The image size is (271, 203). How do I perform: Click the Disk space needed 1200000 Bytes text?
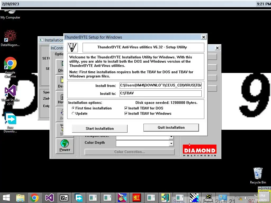pyautogui.click(x=166, y=103)
